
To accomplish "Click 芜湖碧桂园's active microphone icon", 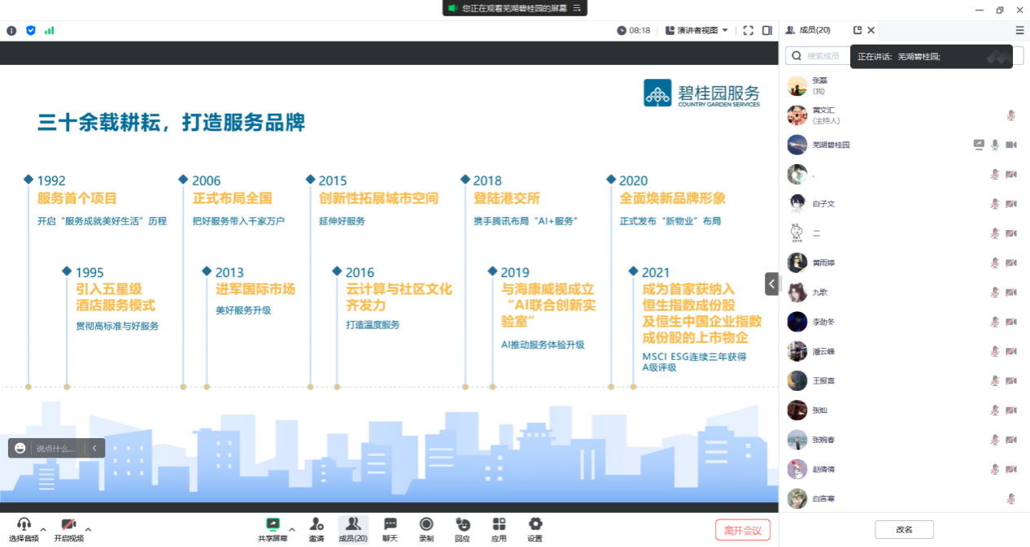I will pos(995,145).
